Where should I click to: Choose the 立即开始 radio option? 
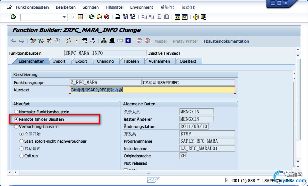coord(22,134)
